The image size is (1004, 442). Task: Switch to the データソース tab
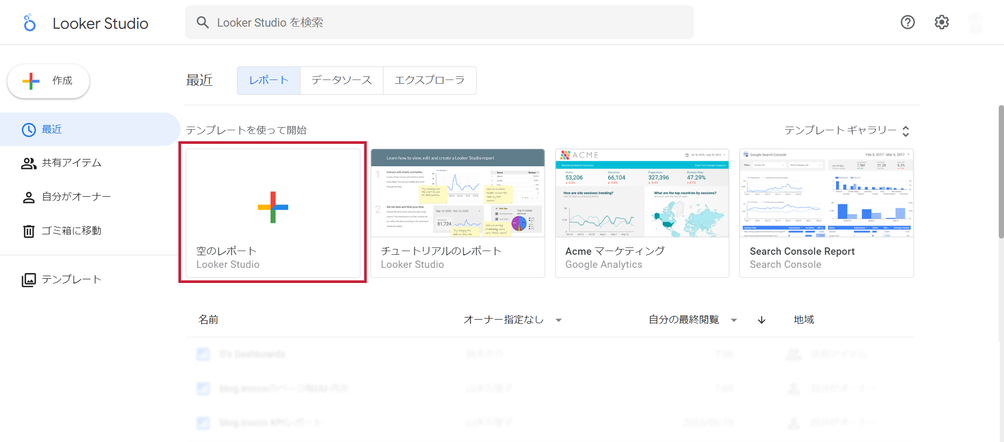pos(342,81)
